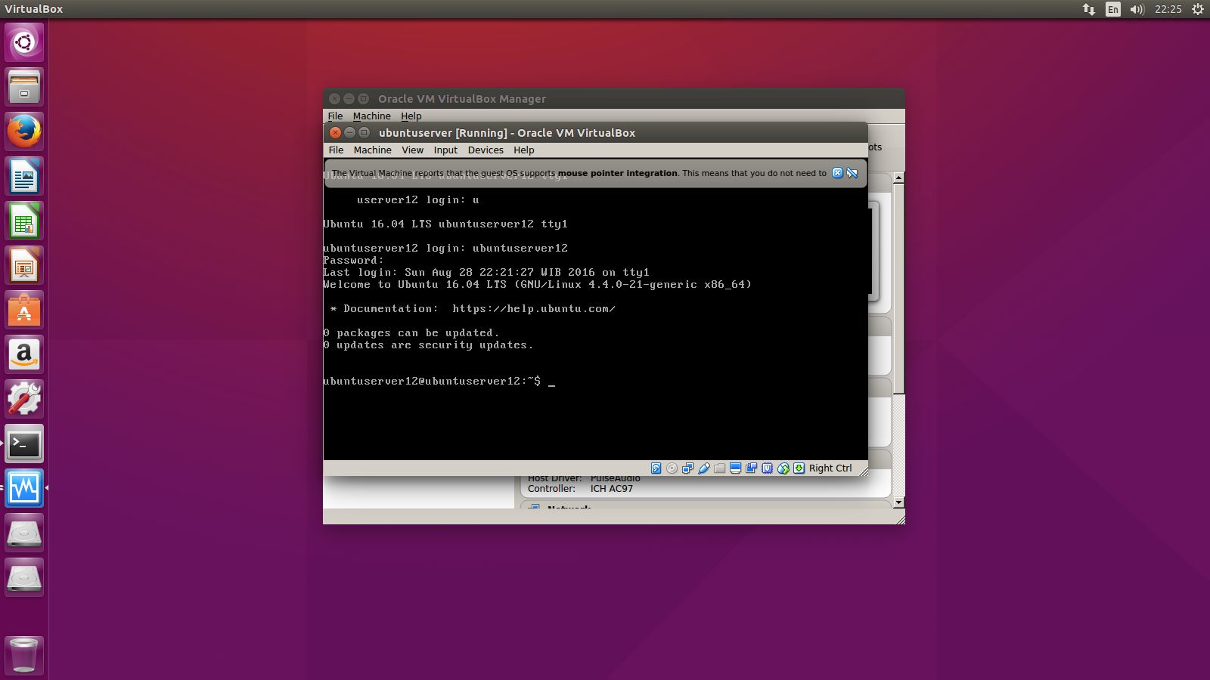Open the Input menu
This screenshot has height=680, width=1210.
pyautogui.click(x=445, y=150)
